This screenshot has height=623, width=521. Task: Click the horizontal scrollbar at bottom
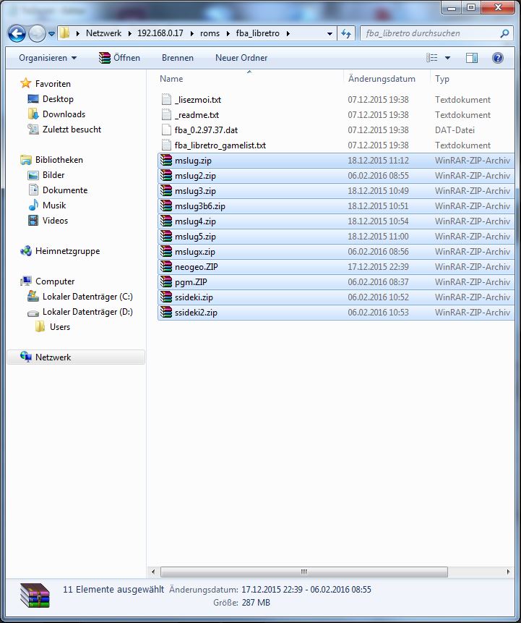[x=303, y=571]
